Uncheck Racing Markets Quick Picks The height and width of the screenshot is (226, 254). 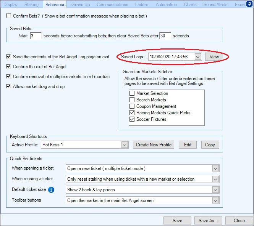pos(132,113)
